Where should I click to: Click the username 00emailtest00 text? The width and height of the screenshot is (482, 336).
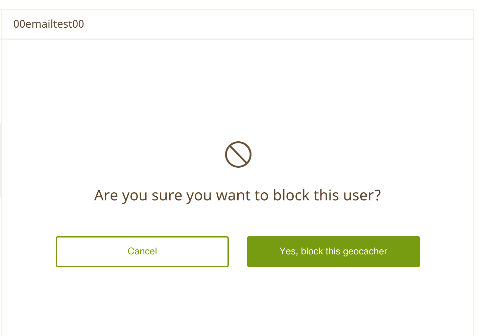pos(49,24)
